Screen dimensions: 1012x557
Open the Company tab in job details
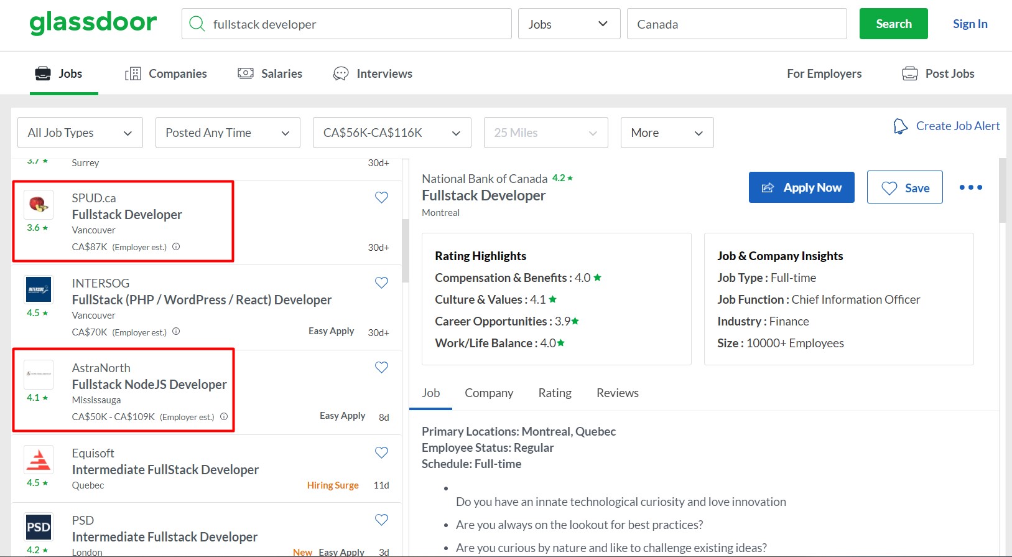(x=489, y=393)
